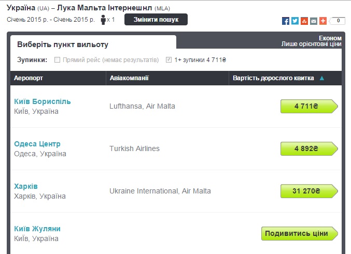Select the Виберіть пункт вильоту tab
The width and height of the screenshot is (351, 254).
(x=63, y=44)
